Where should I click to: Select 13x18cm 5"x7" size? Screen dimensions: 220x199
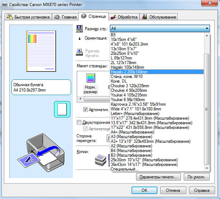pos(157,48)
